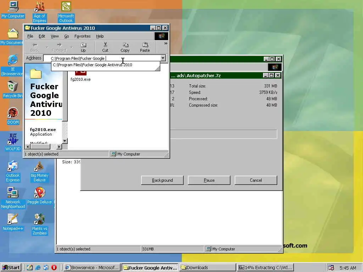The height and width of the screenshot is (272, 363).
Task: Click the system tray scheduler icon
Action: point(331,268)
